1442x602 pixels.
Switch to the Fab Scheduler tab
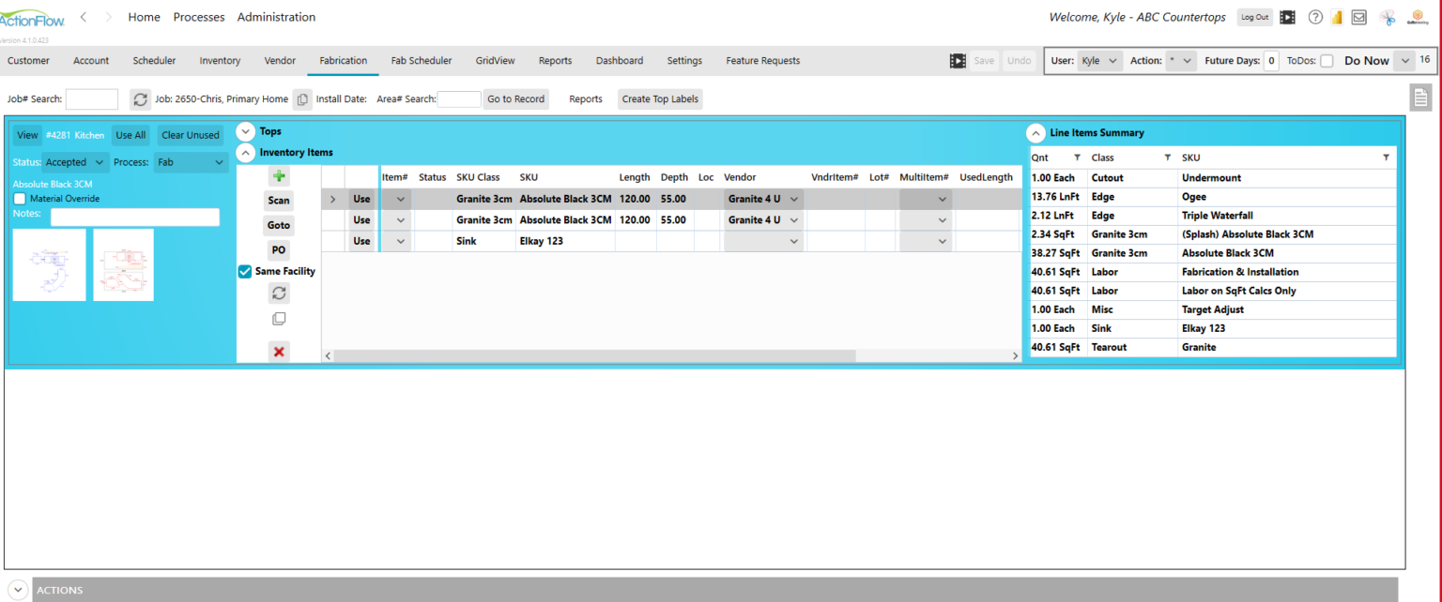tap(421, 60)
